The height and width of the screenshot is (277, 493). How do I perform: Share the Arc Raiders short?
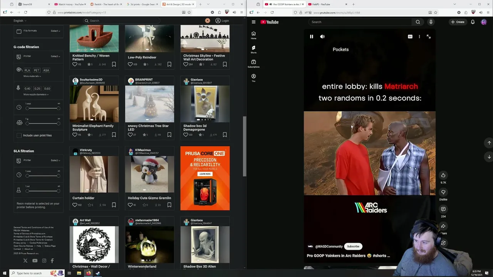(443, 226)
